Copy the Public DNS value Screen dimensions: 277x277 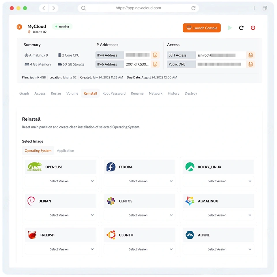(x=250, y=64)
